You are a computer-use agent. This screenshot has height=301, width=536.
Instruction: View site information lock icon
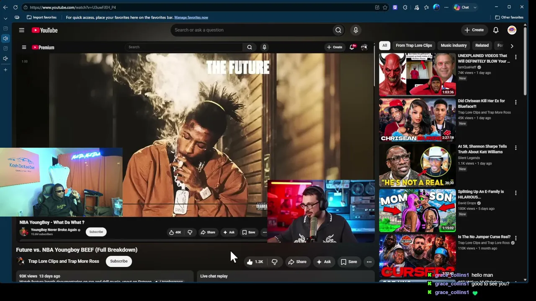(26, 7)
